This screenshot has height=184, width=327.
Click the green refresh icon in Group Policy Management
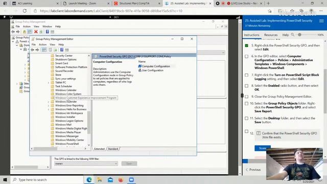pyautogui.click(x=41, y=32)
